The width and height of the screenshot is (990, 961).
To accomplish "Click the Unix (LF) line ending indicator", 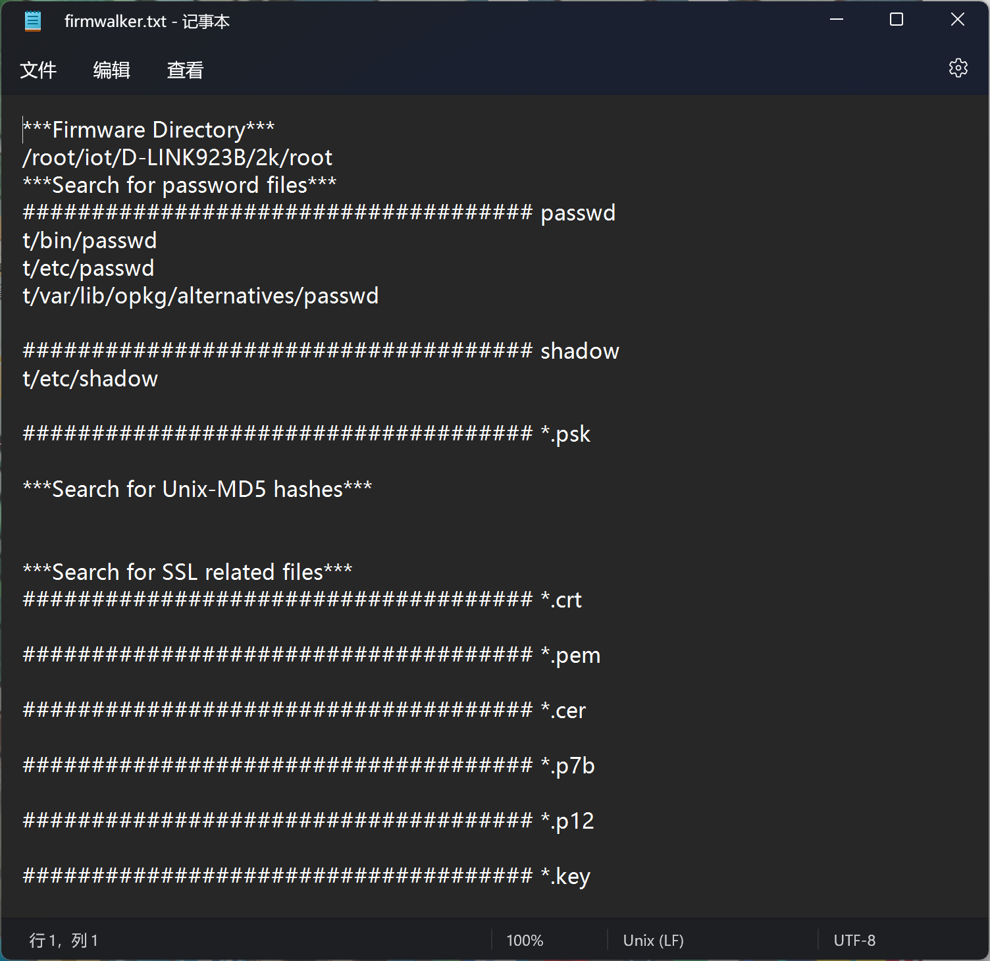I will point(654,940).
